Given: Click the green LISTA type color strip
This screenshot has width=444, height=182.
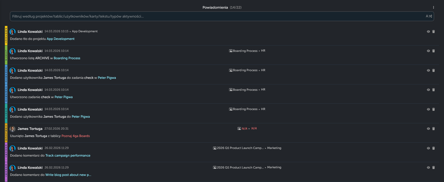Looking at the screenshot, I should pos(6,55).
